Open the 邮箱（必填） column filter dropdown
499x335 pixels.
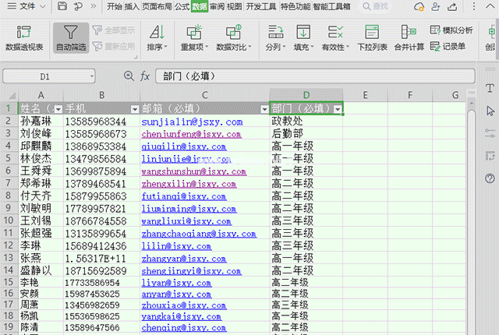point(264,109)
